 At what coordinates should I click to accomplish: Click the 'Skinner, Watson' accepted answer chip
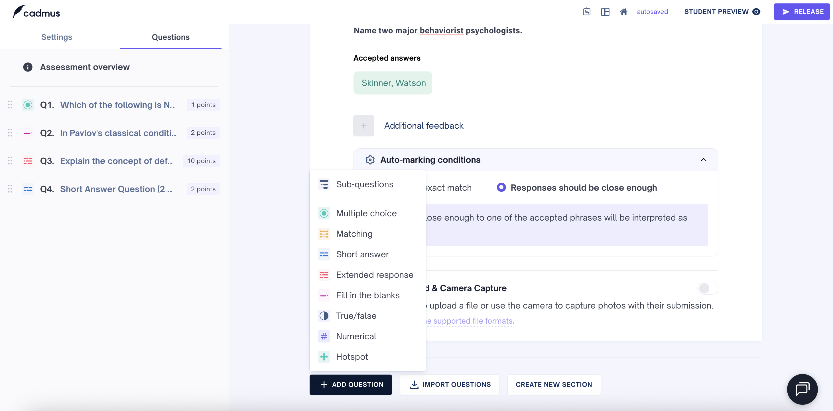[393, 83]
